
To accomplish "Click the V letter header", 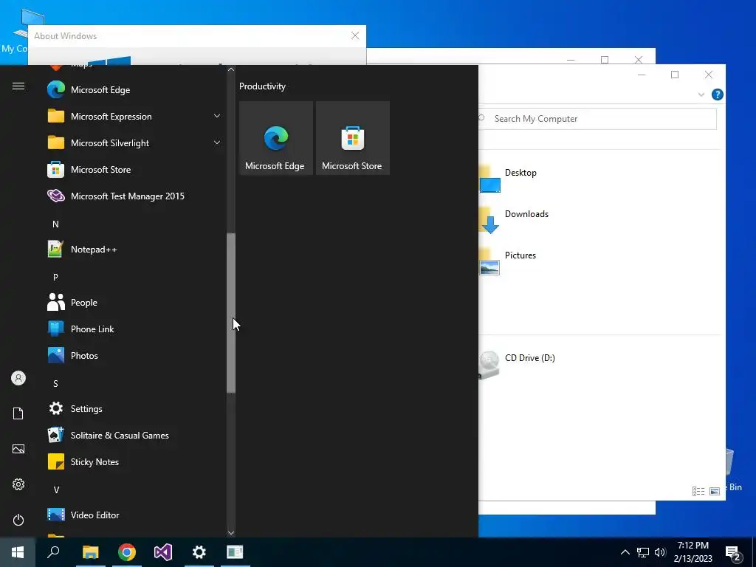I will tap(56, 490).
